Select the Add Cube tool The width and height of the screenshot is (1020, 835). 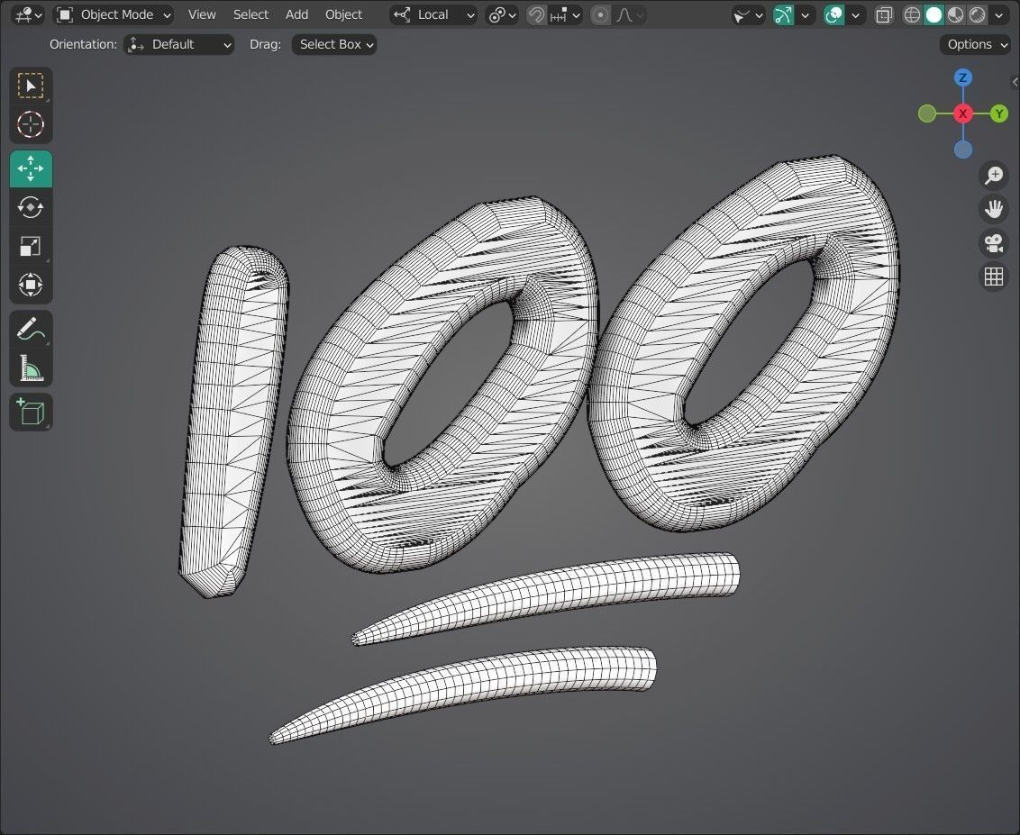coord(31,412)
